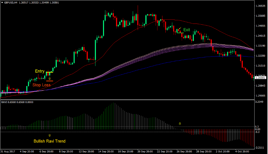Click the green Exit text label
Image resolution: width=268 pixels, height=154 pixels.
(187, 30)
